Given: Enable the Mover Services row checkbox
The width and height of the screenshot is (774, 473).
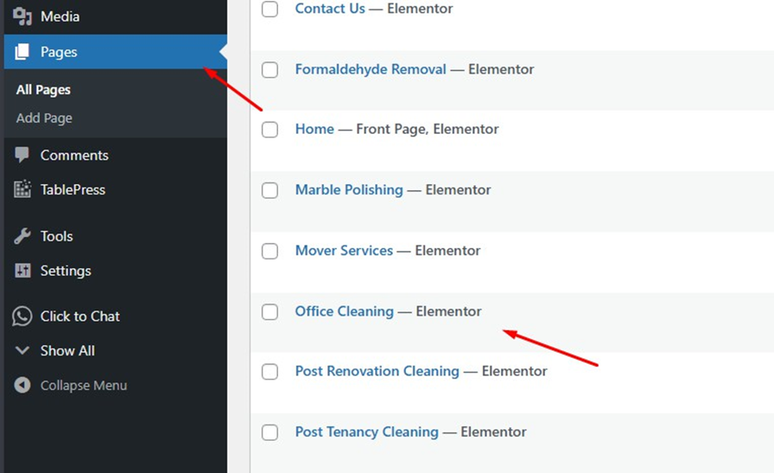Looking at the screenshot, I should (270, 251).
